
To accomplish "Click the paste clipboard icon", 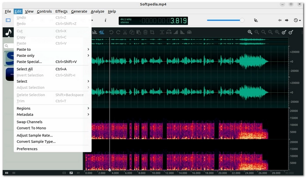I will tap(139, 32).
